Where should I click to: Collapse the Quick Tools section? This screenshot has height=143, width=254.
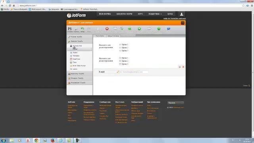click(80, 41)
